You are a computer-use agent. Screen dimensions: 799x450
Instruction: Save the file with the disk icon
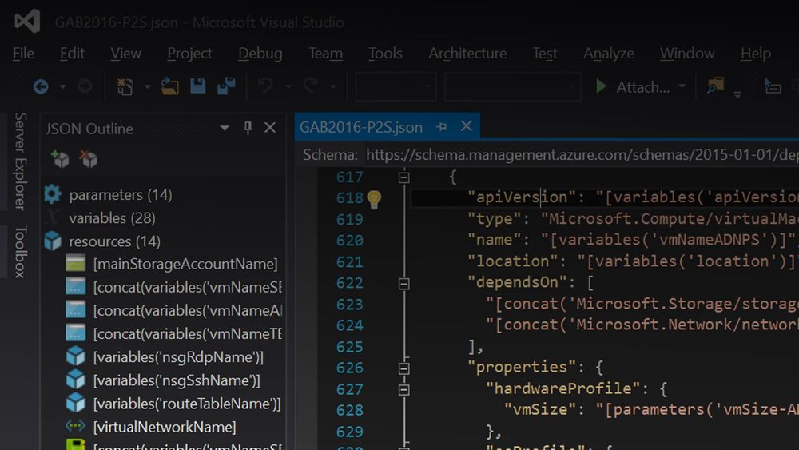197,86
